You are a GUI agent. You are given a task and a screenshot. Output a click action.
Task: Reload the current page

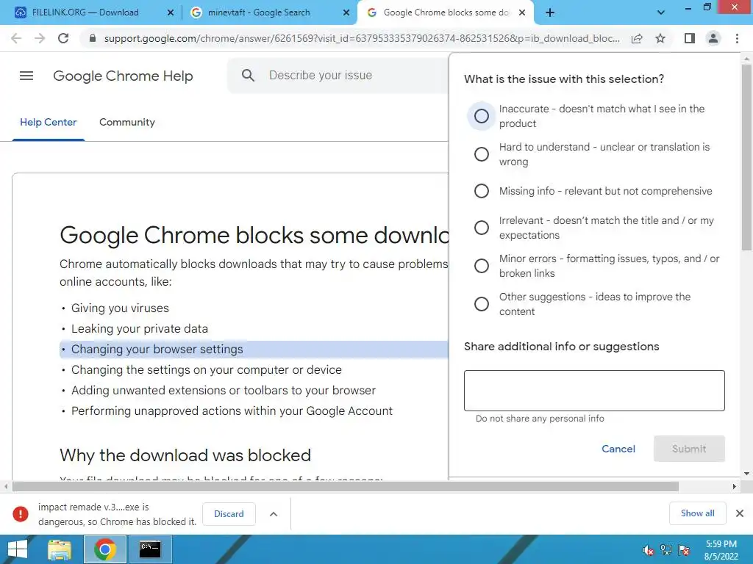pyautogui.click(x=63, y=38)
